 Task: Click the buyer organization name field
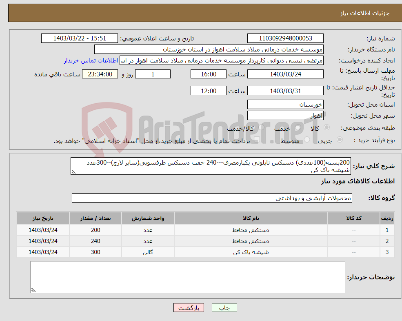(209, 49)
